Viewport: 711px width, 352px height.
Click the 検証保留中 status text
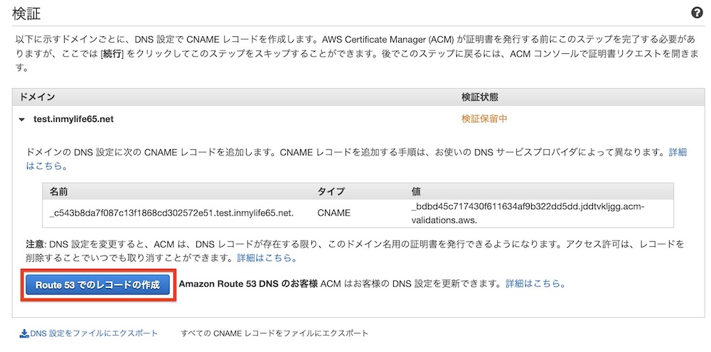pyautogui.click(x=484, y=119)
